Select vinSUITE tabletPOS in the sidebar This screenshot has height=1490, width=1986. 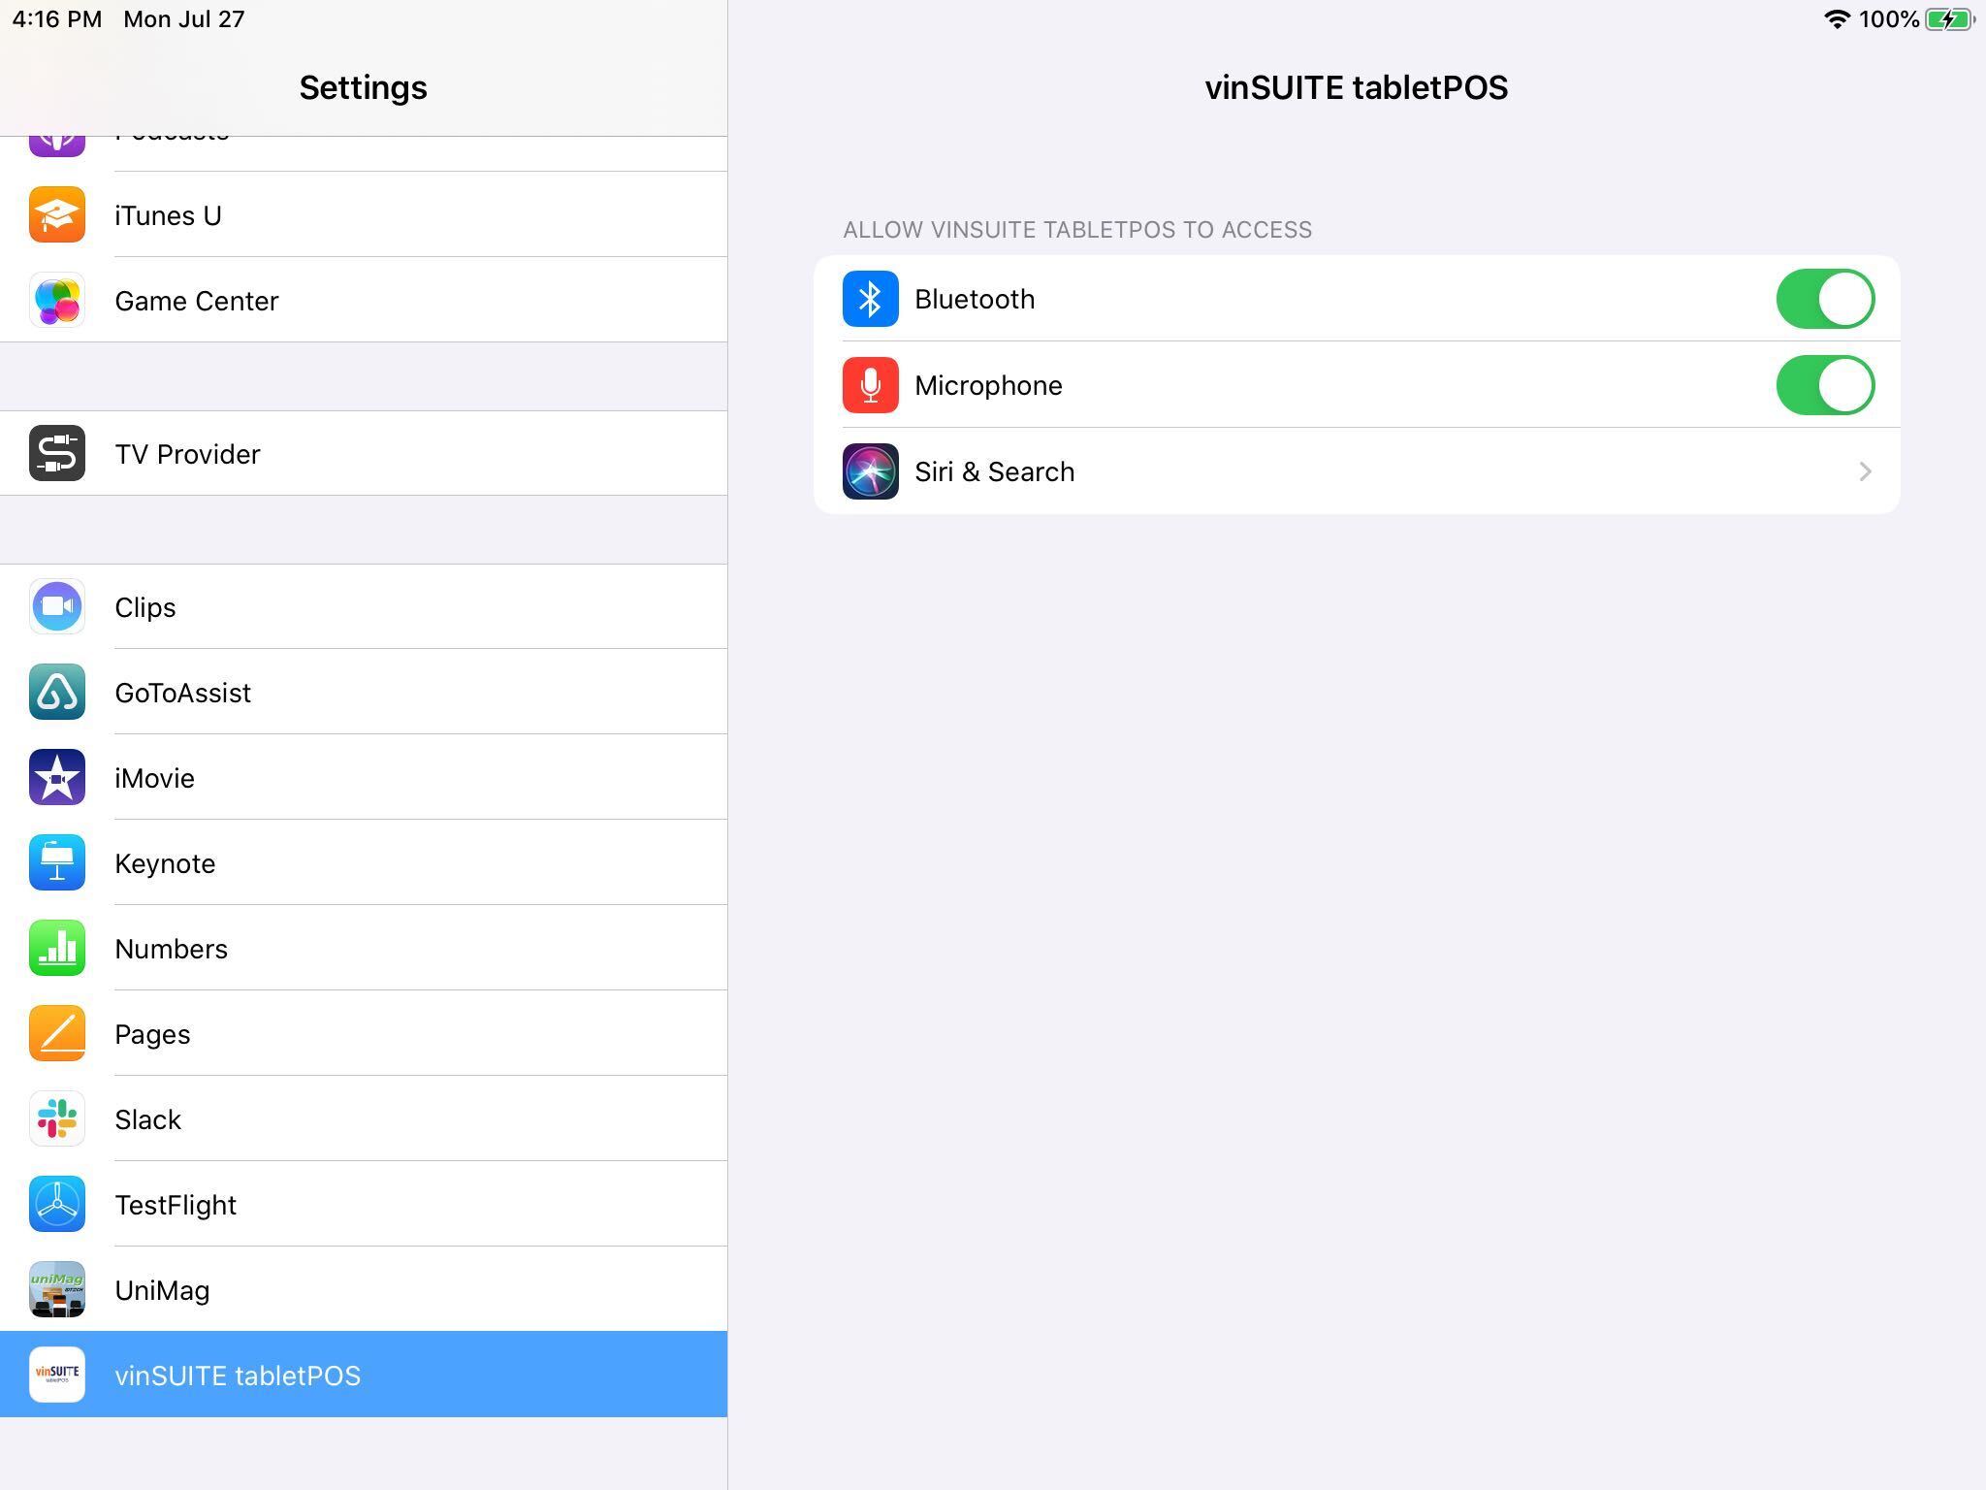[364, 1375]
